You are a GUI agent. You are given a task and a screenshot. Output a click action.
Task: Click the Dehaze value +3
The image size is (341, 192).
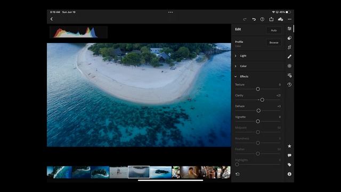tap(279, 106)
